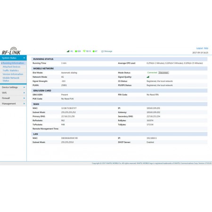Click the WAN IP address value
The height and width of the screenshot is (212, 212).
[153, 108]
